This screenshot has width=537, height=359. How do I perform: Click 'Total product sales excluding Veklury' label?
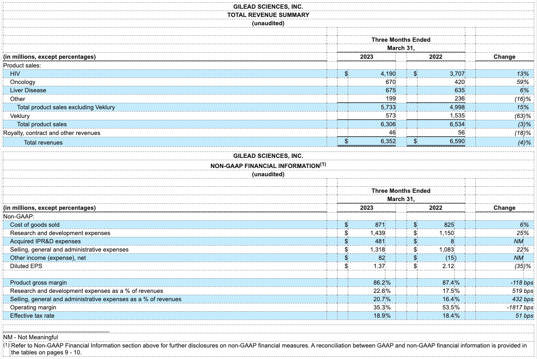pyautogui.click(x=66, y=107)
